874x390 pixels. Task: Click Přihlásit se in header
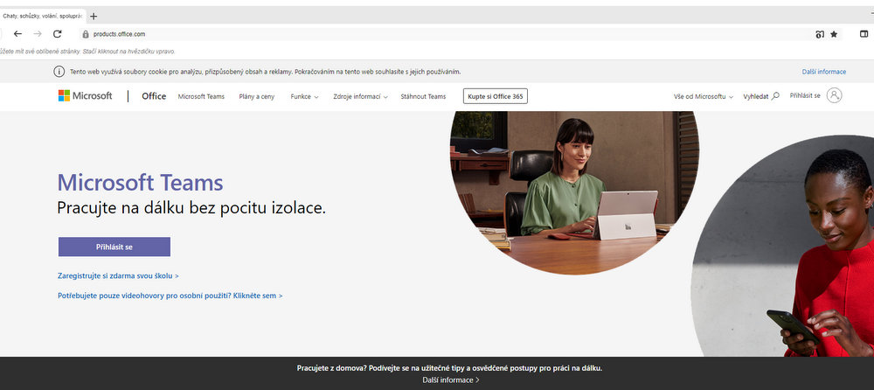[805, 96]
